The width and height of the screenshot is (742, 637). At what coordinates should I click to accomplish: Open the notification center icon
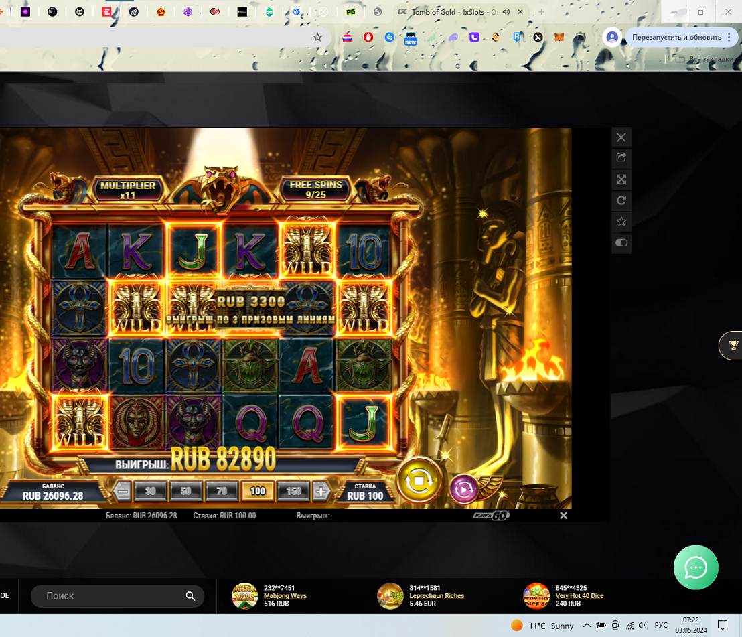point(723,626)
